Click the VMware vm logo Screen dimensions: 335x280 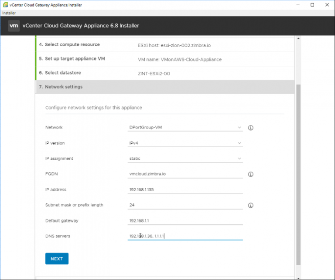pyautogui.click(x=14, y=26)
